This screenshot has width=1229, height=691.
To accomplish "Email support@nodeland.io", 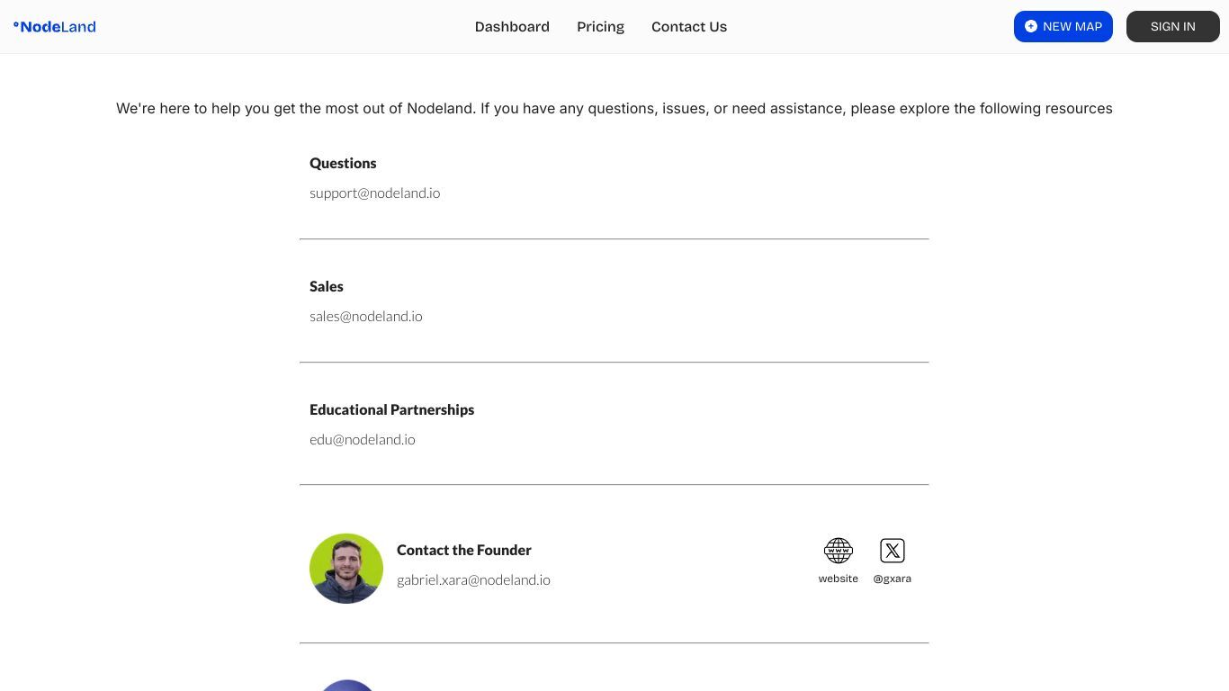I will (x=375, y=193).
